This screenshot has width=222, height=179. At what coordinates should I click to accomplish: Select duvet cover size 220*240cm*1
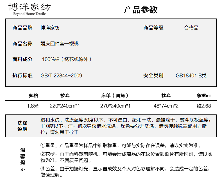pos(65,106)
